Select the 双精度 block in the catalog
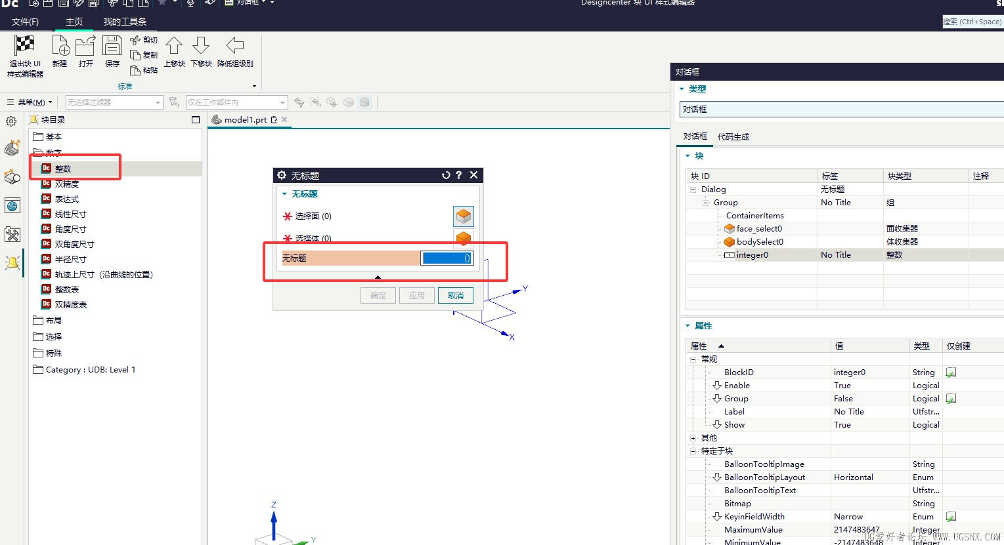1004x545 pixels. tap(67, 184)
